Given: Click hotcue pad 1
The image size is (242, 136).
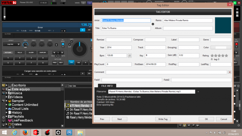Looking at the screenshot, I should pyautogui.click(x=8, y=58).
